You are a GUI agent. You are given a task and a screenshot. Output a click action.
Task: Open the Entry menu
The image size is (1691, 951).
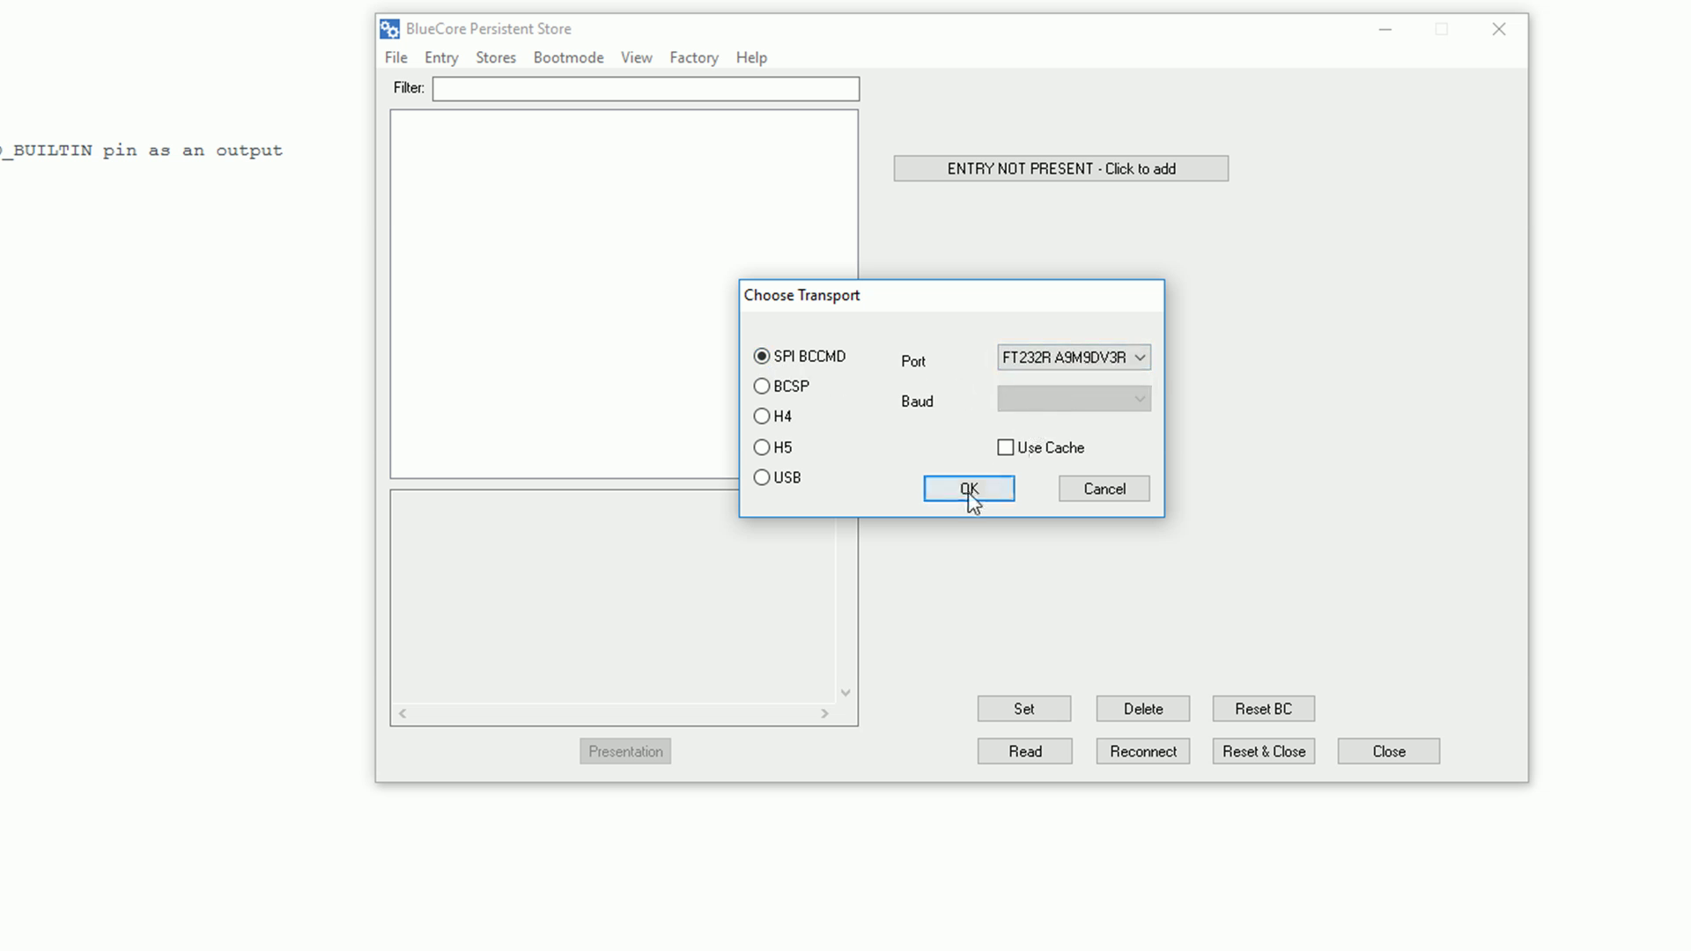coord(441,57)
